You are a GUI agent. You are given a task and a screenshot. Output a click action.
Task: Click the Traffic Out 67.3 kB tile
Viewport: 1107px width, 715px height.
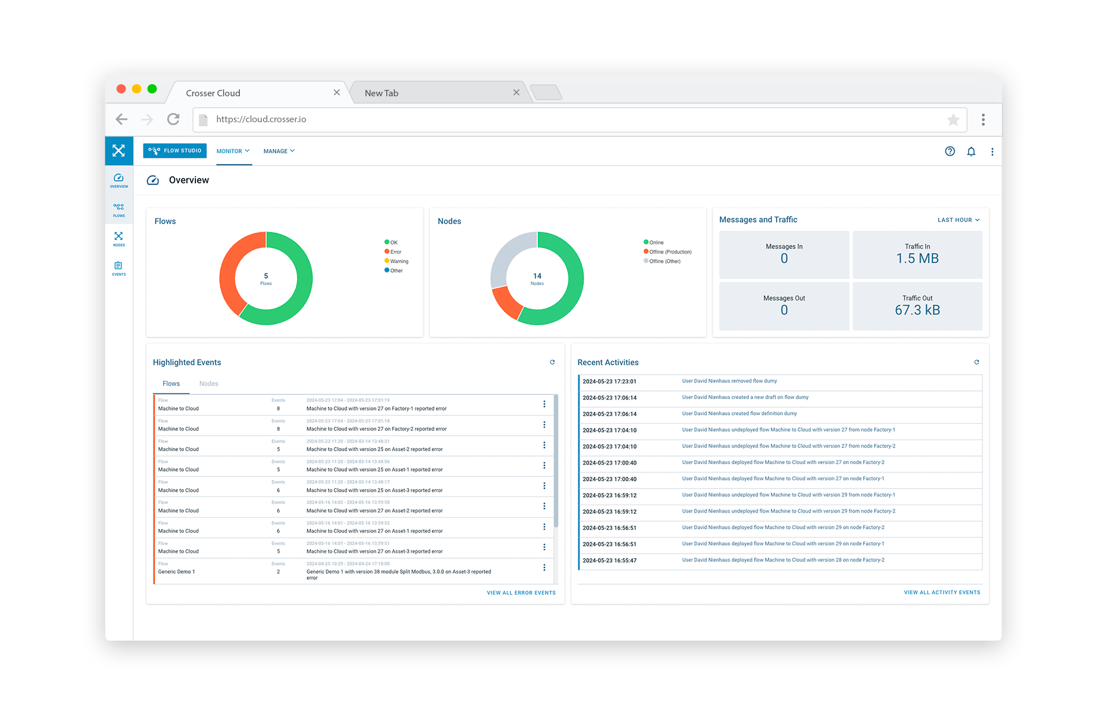coord(917,306)
